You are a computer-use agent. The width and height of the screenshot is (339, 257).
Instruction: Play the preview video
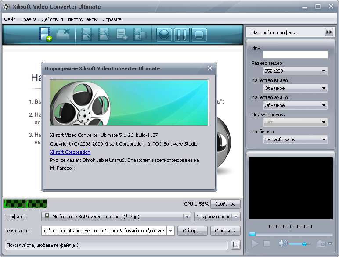(x=255, y=244)
